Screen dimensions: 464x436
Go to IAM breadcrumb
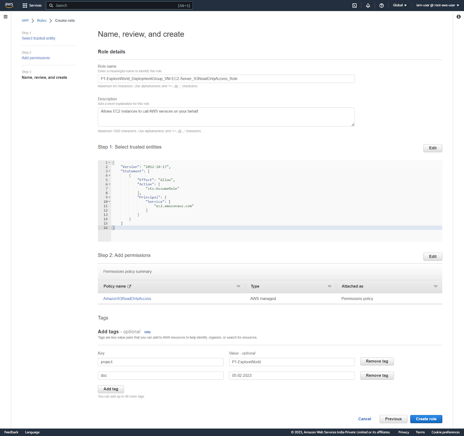(x=25, y=21)
